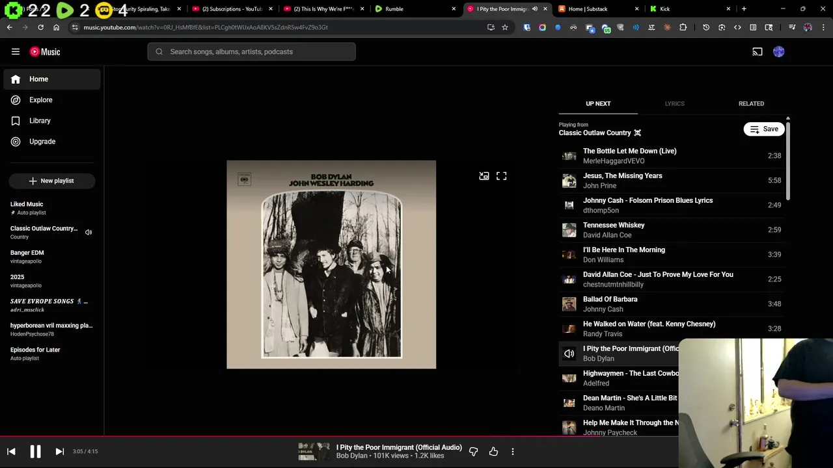This screenshot has height=468, width=833.
Task: Create a New playlist
Action: [x=52, y=181]
